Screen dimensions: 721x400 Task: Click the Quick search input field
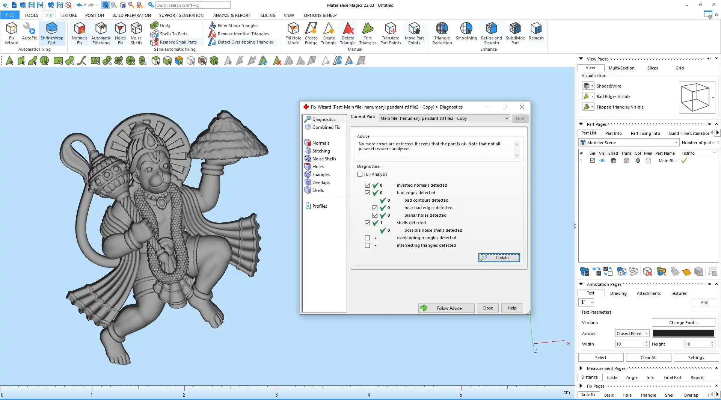click(193, 5)
